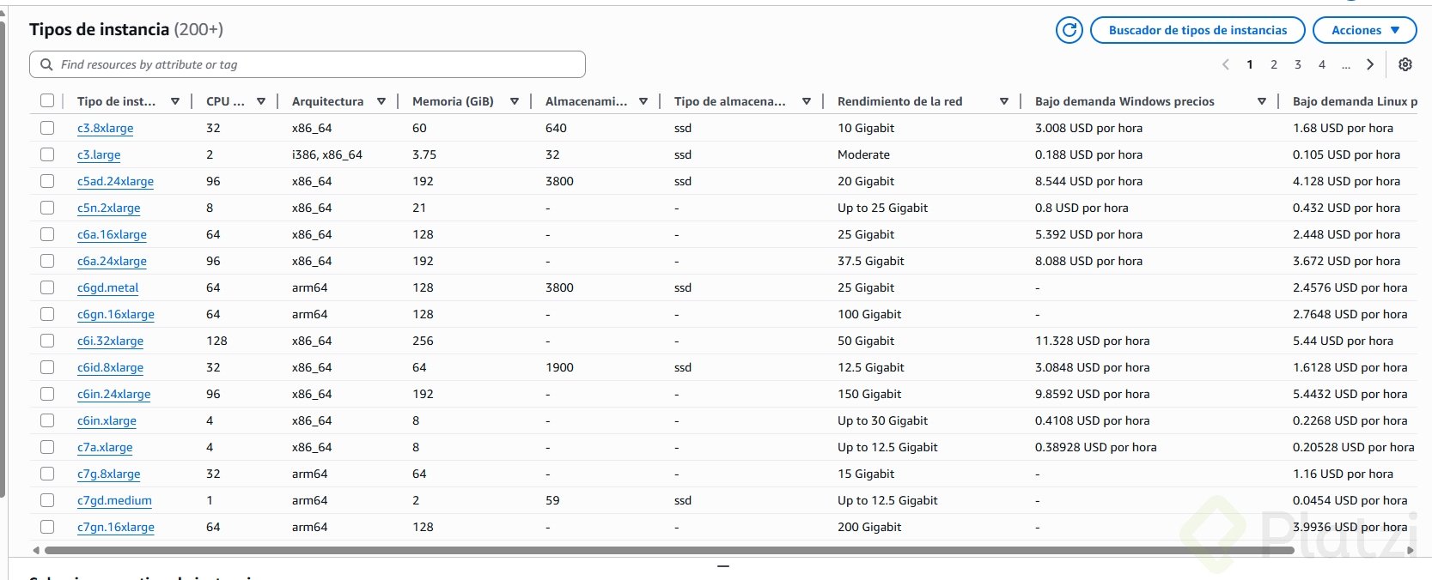Screen dimensions: 1432x580
Task: Toggle the select-all header checkbox
Action: (47, 101)
